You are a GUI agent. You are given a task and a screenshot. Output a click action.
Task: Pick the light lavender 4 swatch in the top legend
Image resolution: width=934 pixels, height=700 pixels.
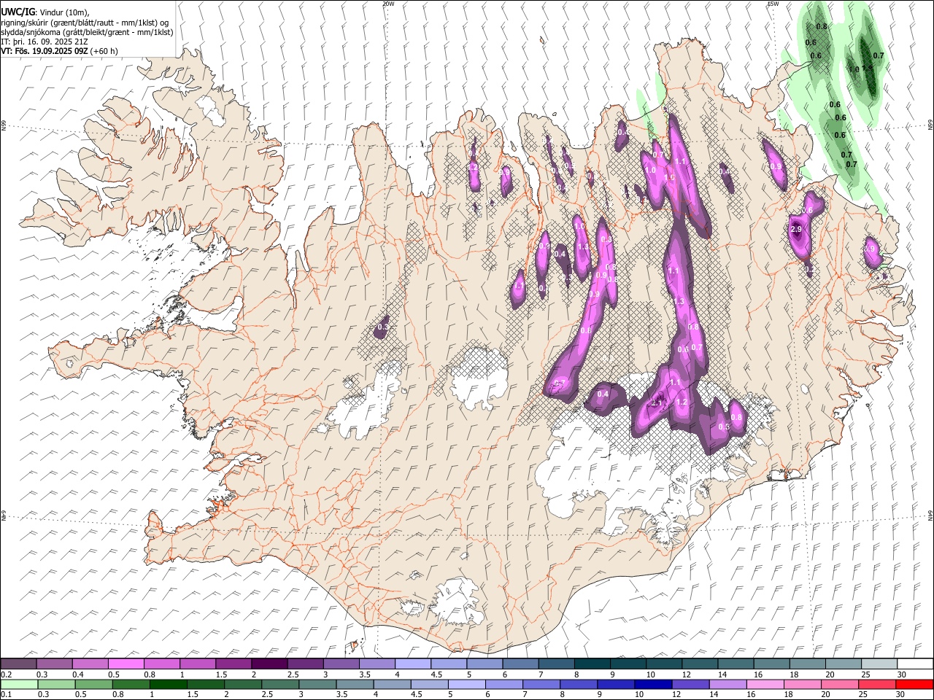click(412, 664)
